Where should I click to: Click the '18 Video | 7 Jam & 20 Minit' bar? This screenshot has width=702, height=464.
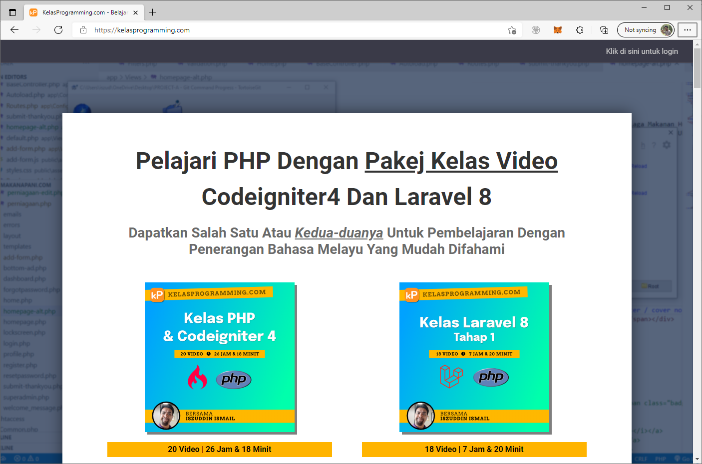pos(474,450)
